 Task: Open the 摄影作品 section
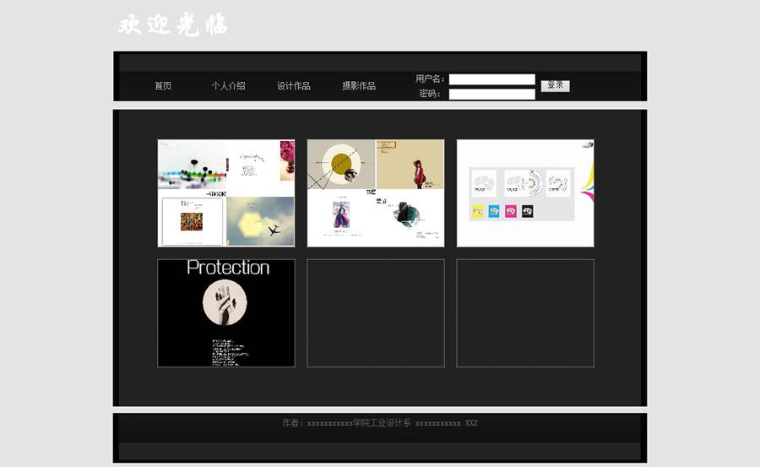[359, 86]
